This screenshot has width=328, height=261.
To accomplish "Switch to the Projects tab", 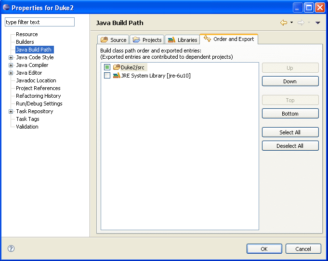I will click(x=147, y=40).
